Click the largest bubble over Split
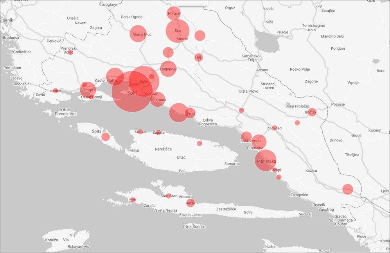The height and width of the screenshot is (253, 390). (x=132, y=92)
